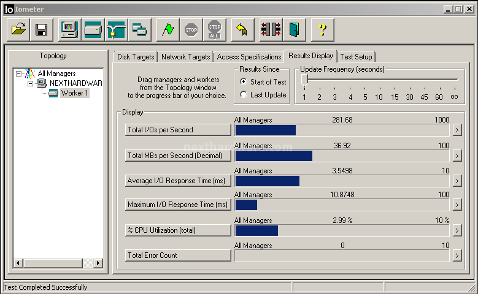Click the 60 seconds frequency label
The width and height of the screenshot is (478, 294).
point(439,97)
